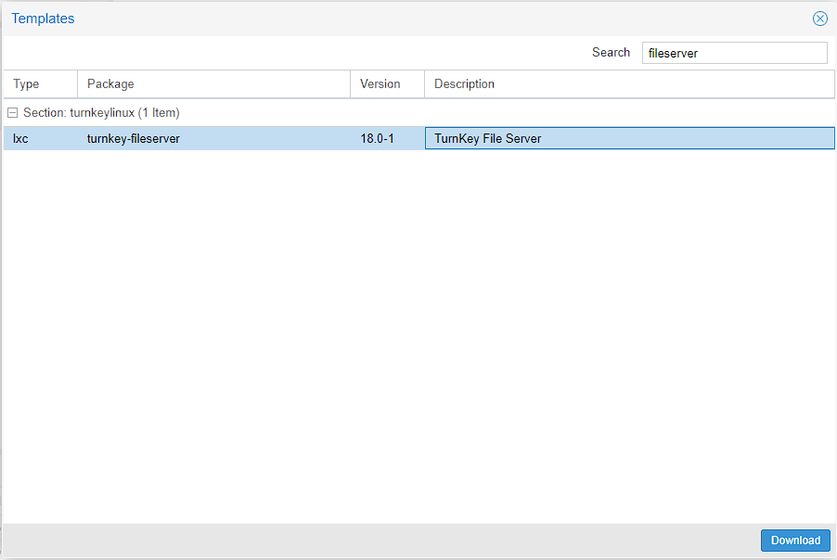Click the divider between Type and Package headers

(x=78, y=84)
